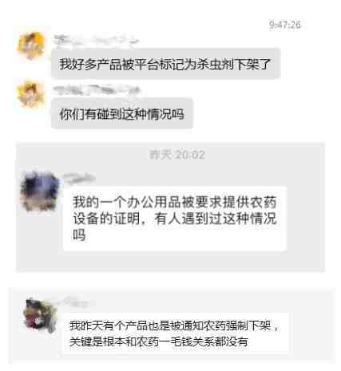Select the line 我昨天有个产品也是被通知农药强制下架
The width and height of the screenshot is (341, 371).
[174, 326]
